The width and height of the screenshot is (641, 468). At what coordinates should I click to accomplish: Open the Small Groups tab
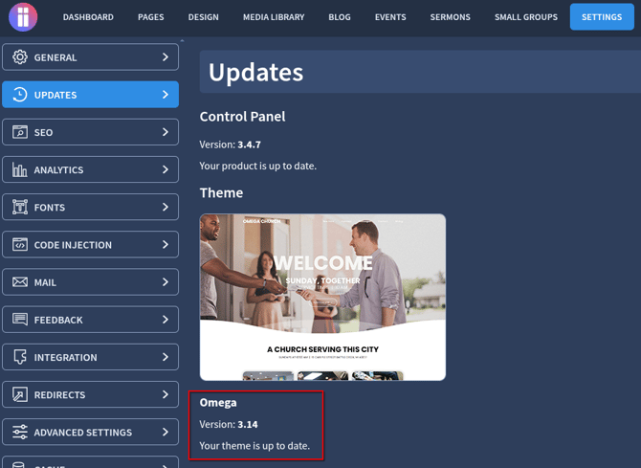pos(525,17)
